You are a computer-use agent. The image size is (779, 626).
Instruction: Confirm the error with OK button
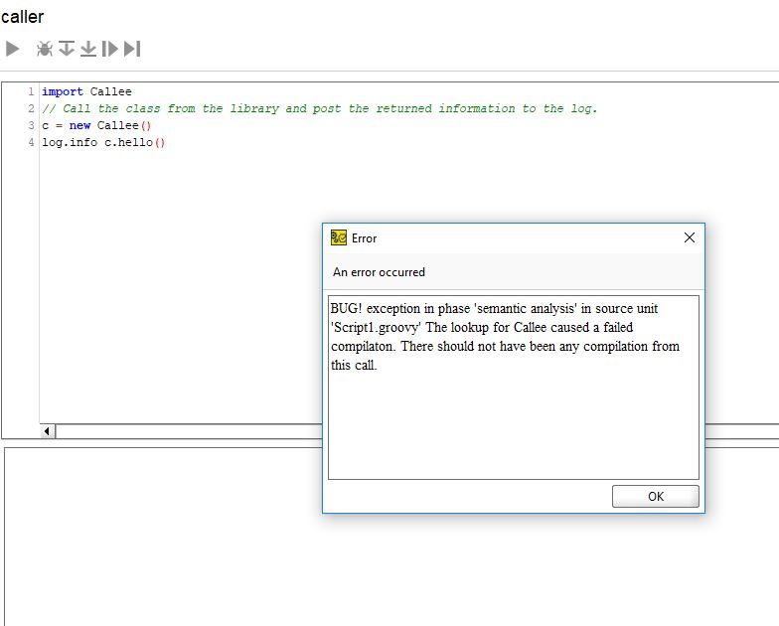pos(656,497)
